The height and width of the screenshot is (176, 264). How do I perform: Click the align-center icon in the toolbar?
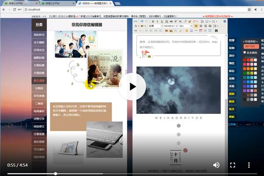click(201, 26)
